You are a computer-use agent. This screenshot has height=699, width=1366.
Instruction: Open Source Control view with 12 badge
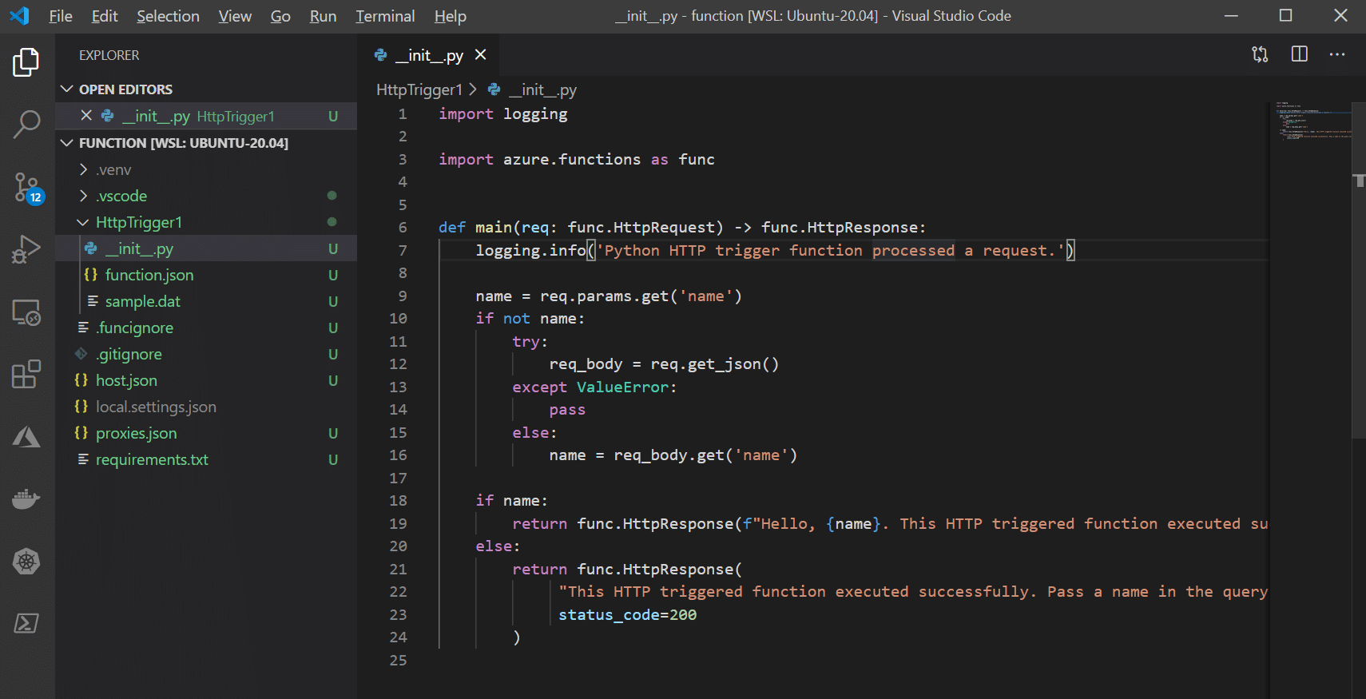tap(26, 187)
